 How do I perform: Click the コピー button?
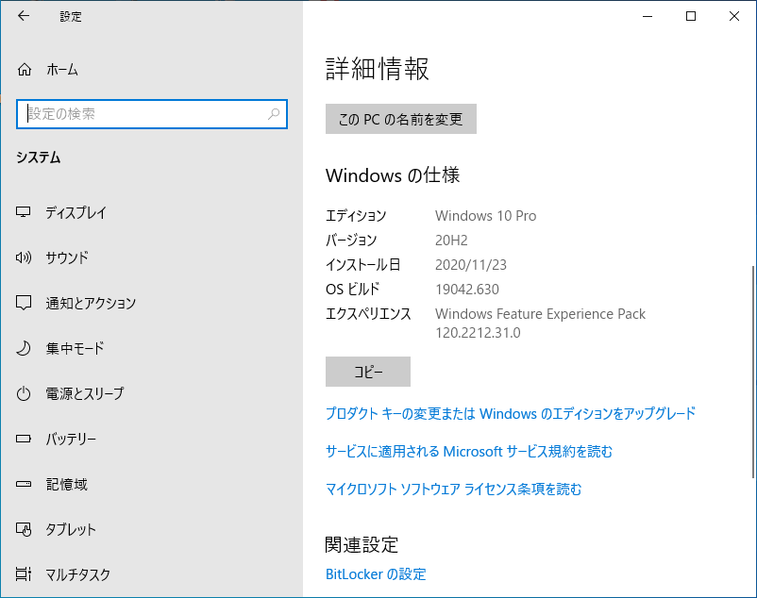[368, 372]
